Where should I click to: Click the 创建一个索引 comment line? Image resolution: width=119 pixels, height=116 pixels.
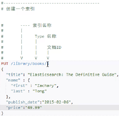pyautogui.click(x=18, y=9)
